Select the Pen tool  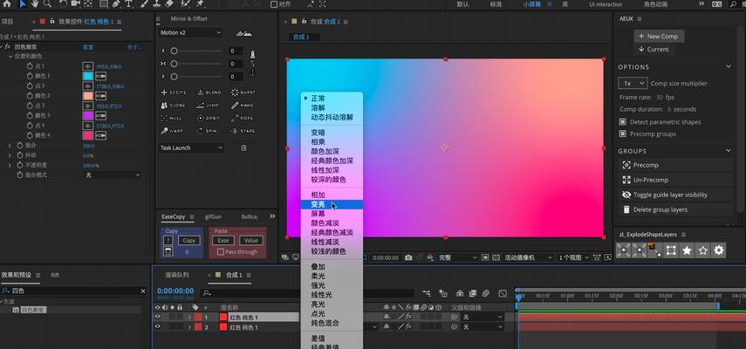(117, 3)
